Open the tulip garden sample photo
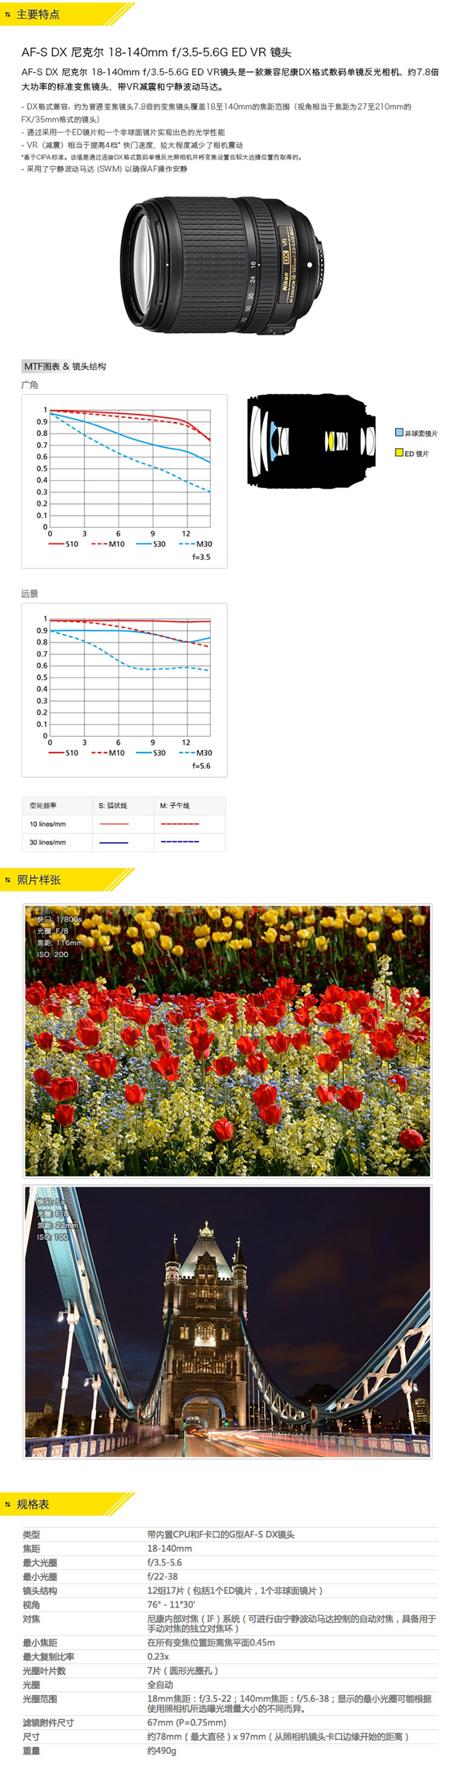 click(228, 1041)
